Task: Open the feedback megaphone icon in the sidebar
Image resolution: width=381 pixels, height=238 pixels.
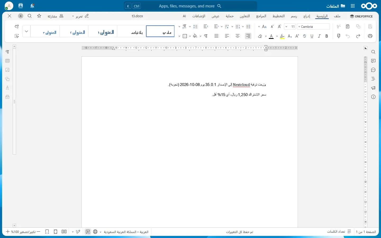Action: pyautogui.click(x=373, y=88)
